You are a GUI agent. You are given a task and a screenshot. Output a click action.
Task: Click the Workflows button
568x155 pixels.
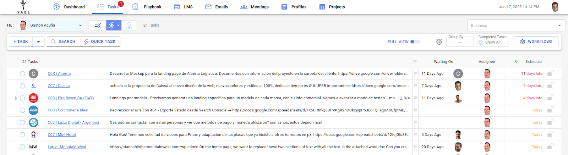[x=536, y=42]
